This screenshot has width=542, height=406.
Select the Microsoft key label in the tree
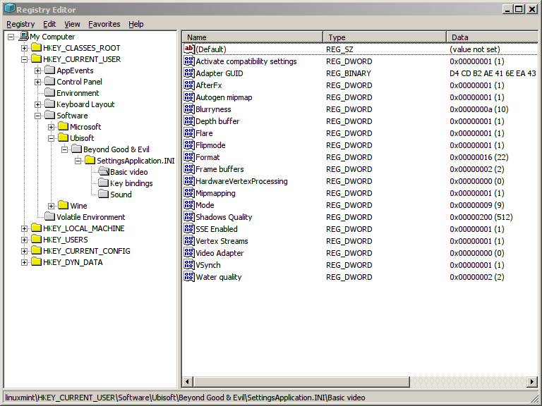(85, 127)
